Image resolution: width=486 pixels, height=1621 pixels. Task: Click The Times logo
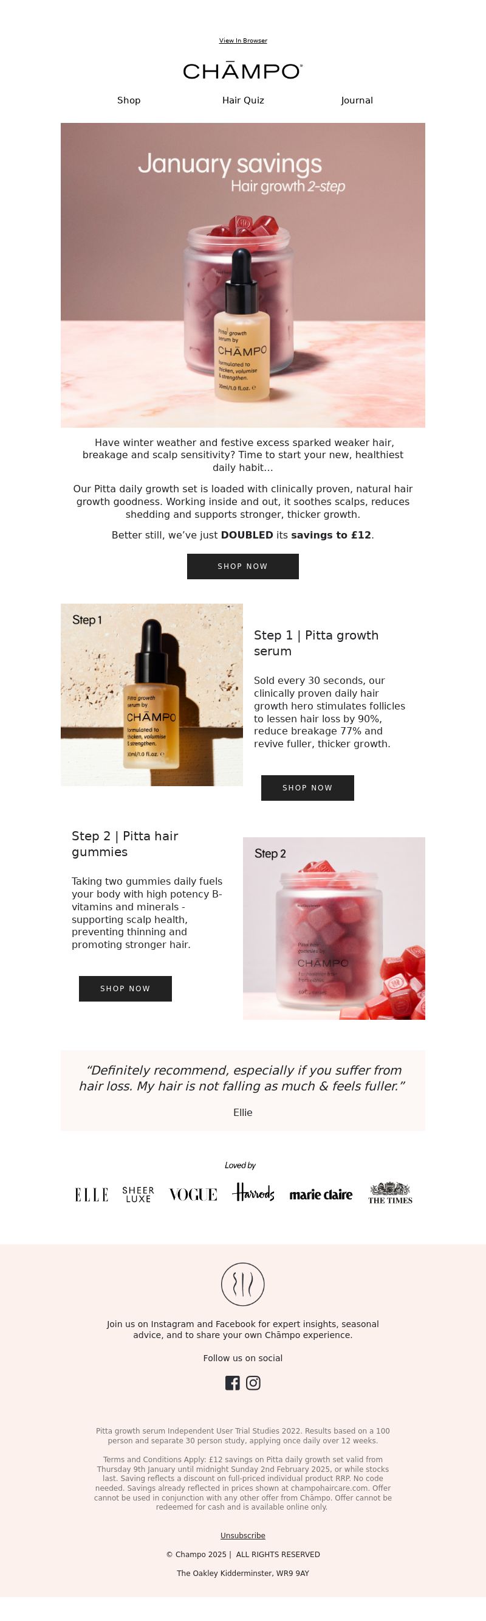pyautogui.click(x=390, y=1193)
